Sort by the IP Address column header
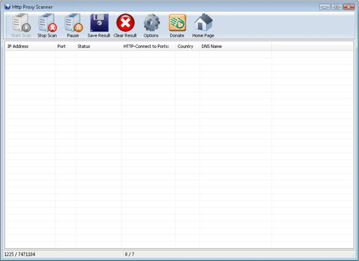359x261 pixels. 30,46
